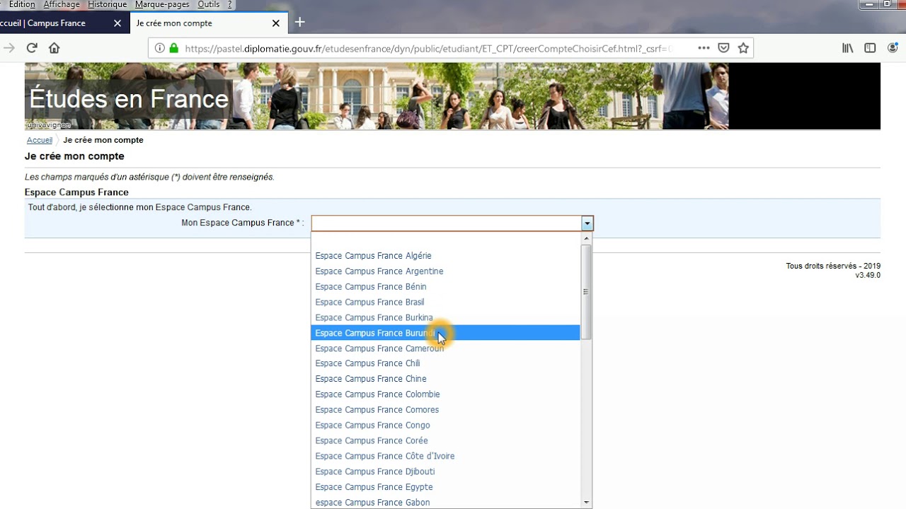Open the page actions three-dots menu
The image size is (906, 509).
point(704,48)
